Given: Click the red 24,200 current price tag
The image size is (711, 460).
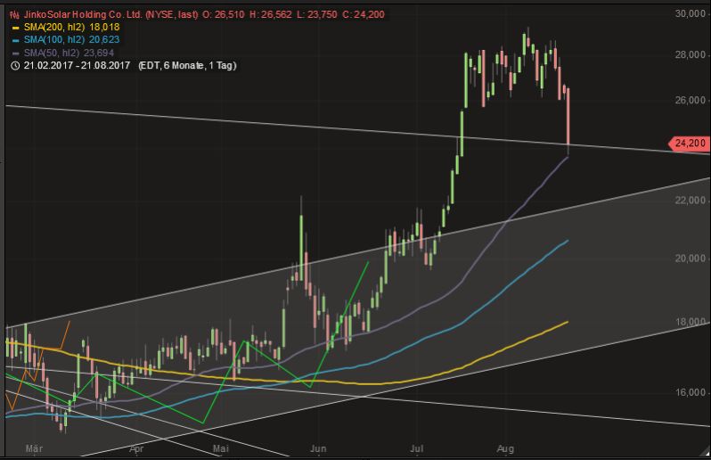Looking at the screenshot, I should pyautogui.click(x=689, y=144).
